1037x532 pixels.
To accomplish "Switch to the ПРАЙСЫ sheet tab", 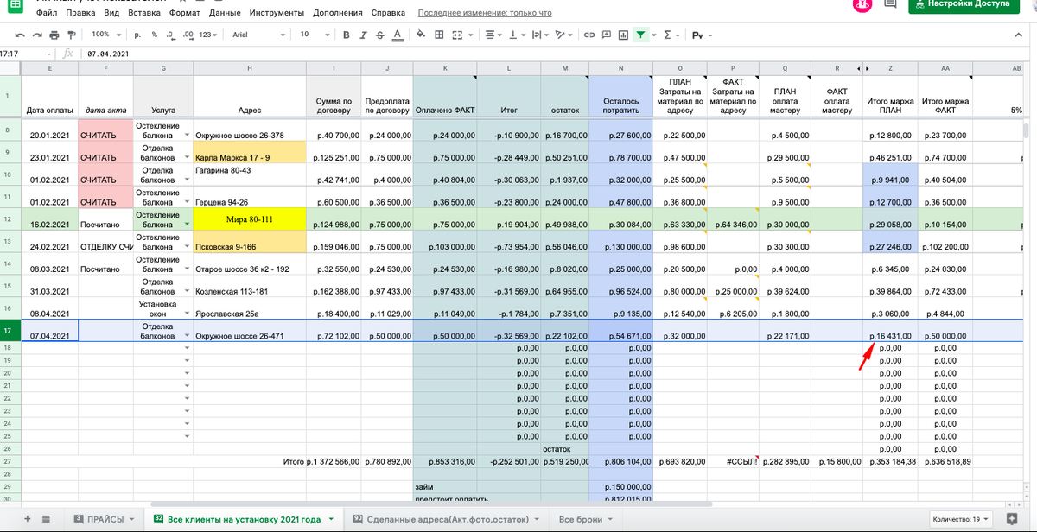I will point(105,519).
